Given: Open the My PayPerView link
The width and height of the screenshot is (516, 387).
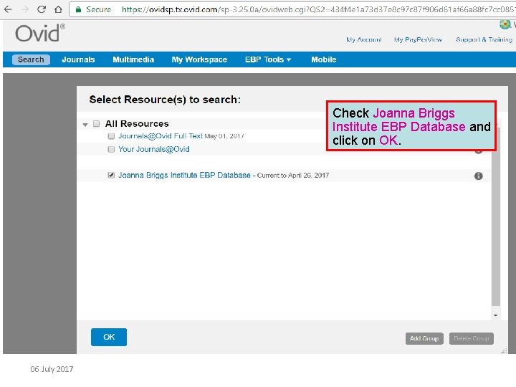Looking at the screenshot, I should click(418, 39).
